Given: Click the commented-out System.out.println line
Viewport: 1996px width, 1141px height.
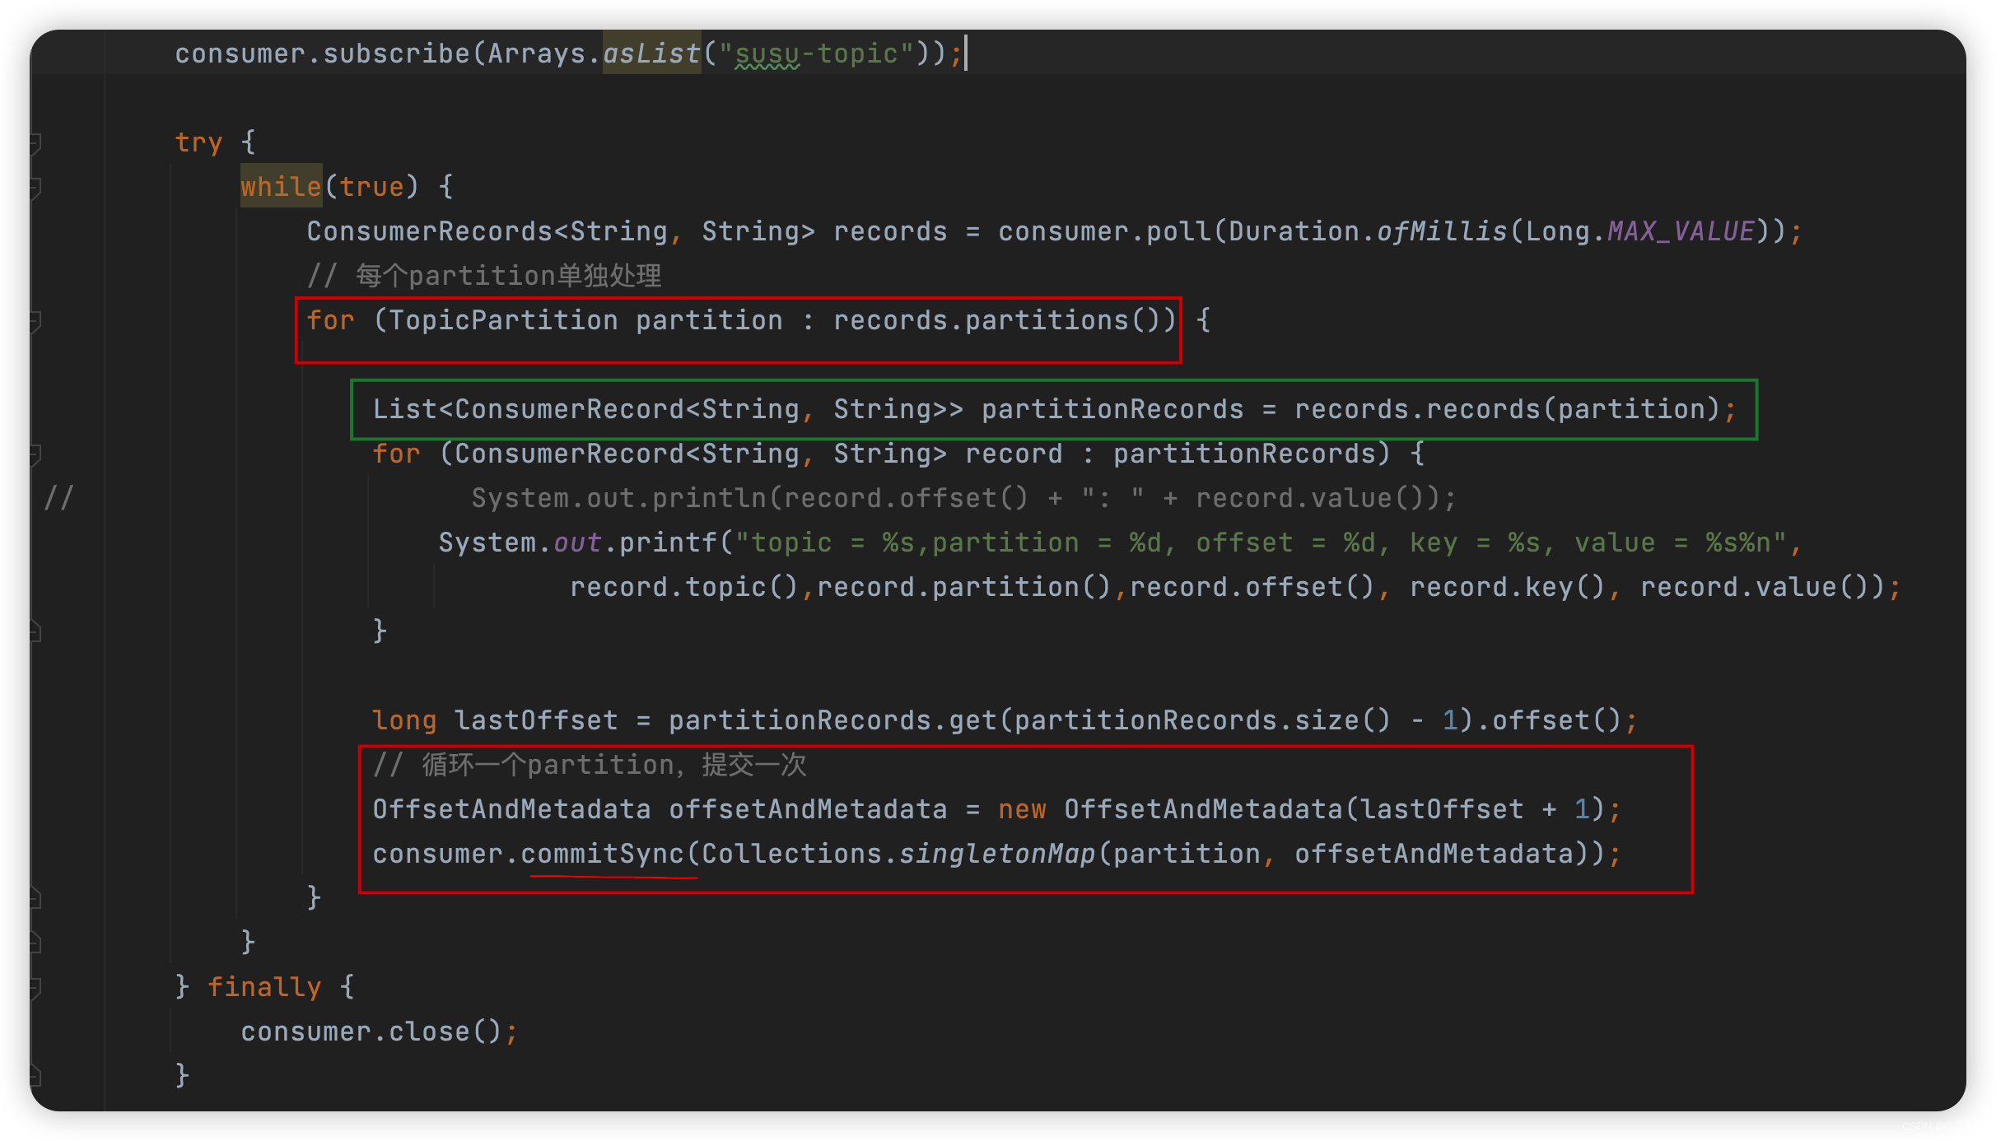Looking at the screenshot, I should click(964, 499).
